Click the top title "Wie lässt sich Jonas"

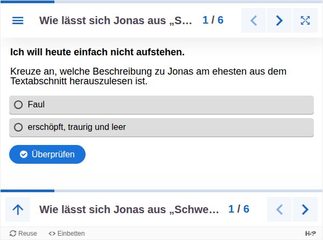pyautogui.click(x=115, y=20)
